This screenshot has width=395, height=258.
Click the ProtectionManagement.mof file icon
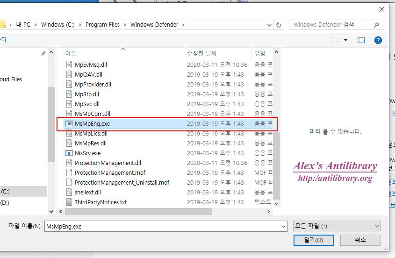[x=69, y=173]
